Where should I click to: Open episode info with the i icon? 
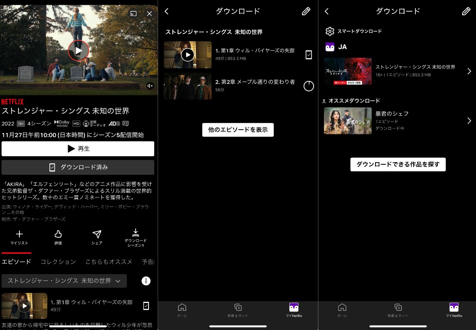pos(146,281)
